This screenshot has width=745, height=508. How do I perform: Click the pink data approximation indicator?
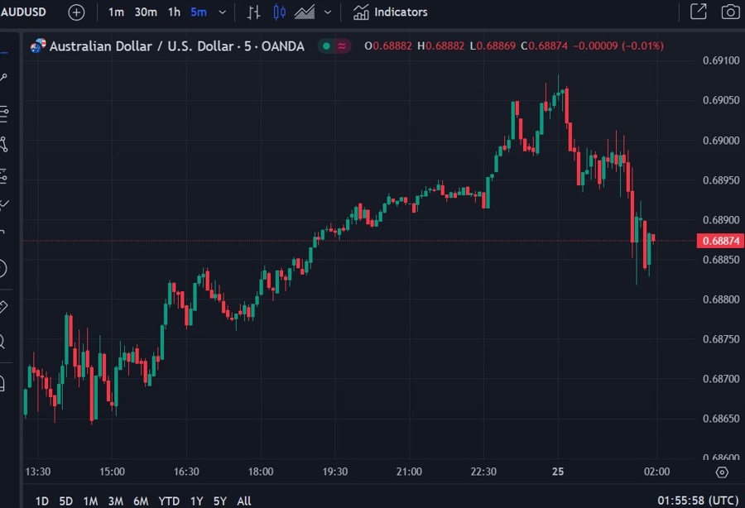(342, 46)
